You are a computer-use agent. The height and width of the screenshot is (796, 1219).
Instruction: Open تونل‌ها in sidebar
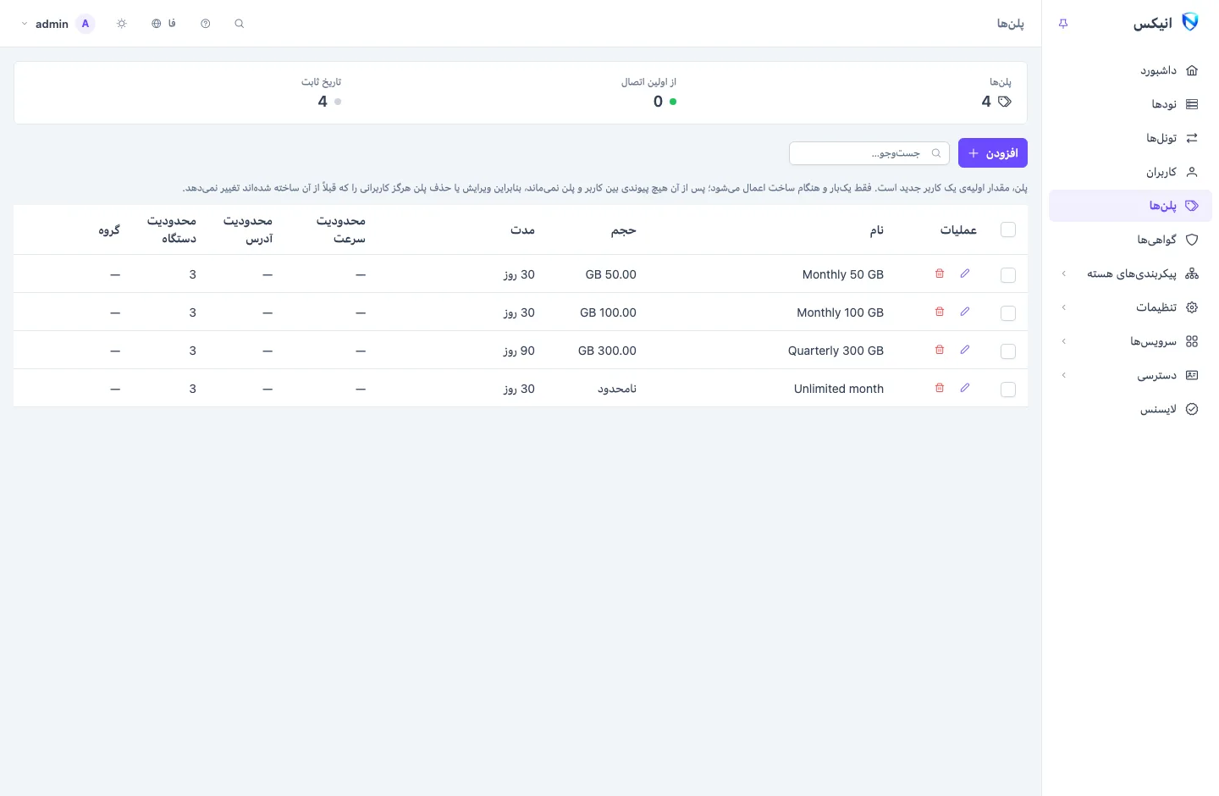[1130, 138]
